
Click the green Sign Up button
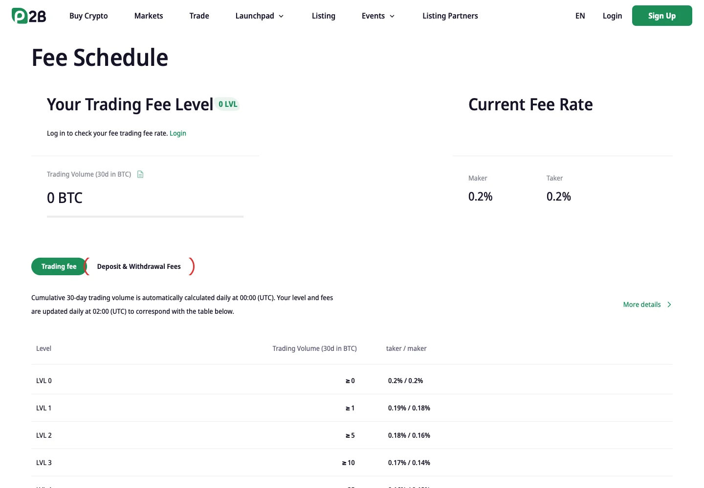(662, 16)
